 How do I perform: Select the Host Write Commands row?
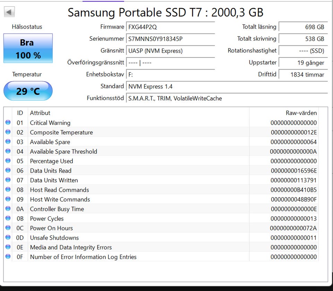click(139, 199)
